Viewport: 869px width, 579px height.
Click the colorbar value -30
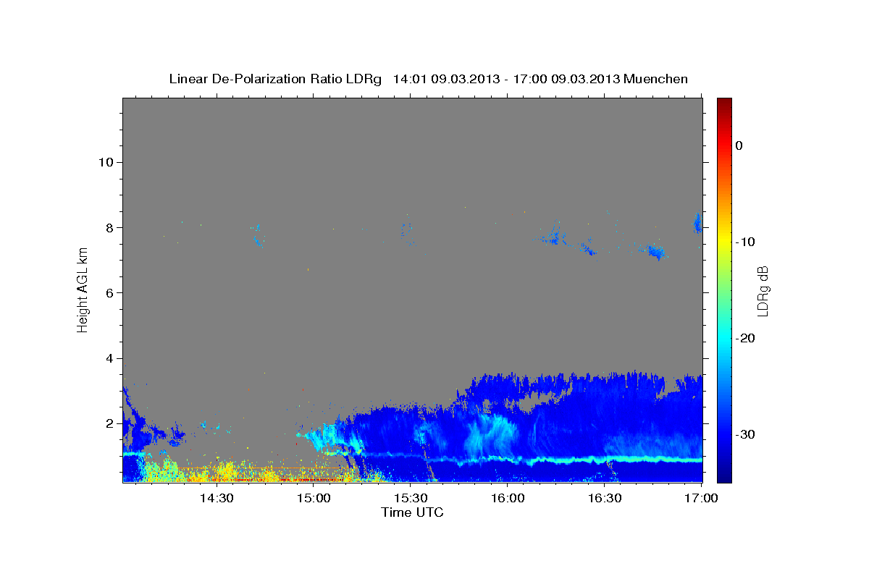744,434
